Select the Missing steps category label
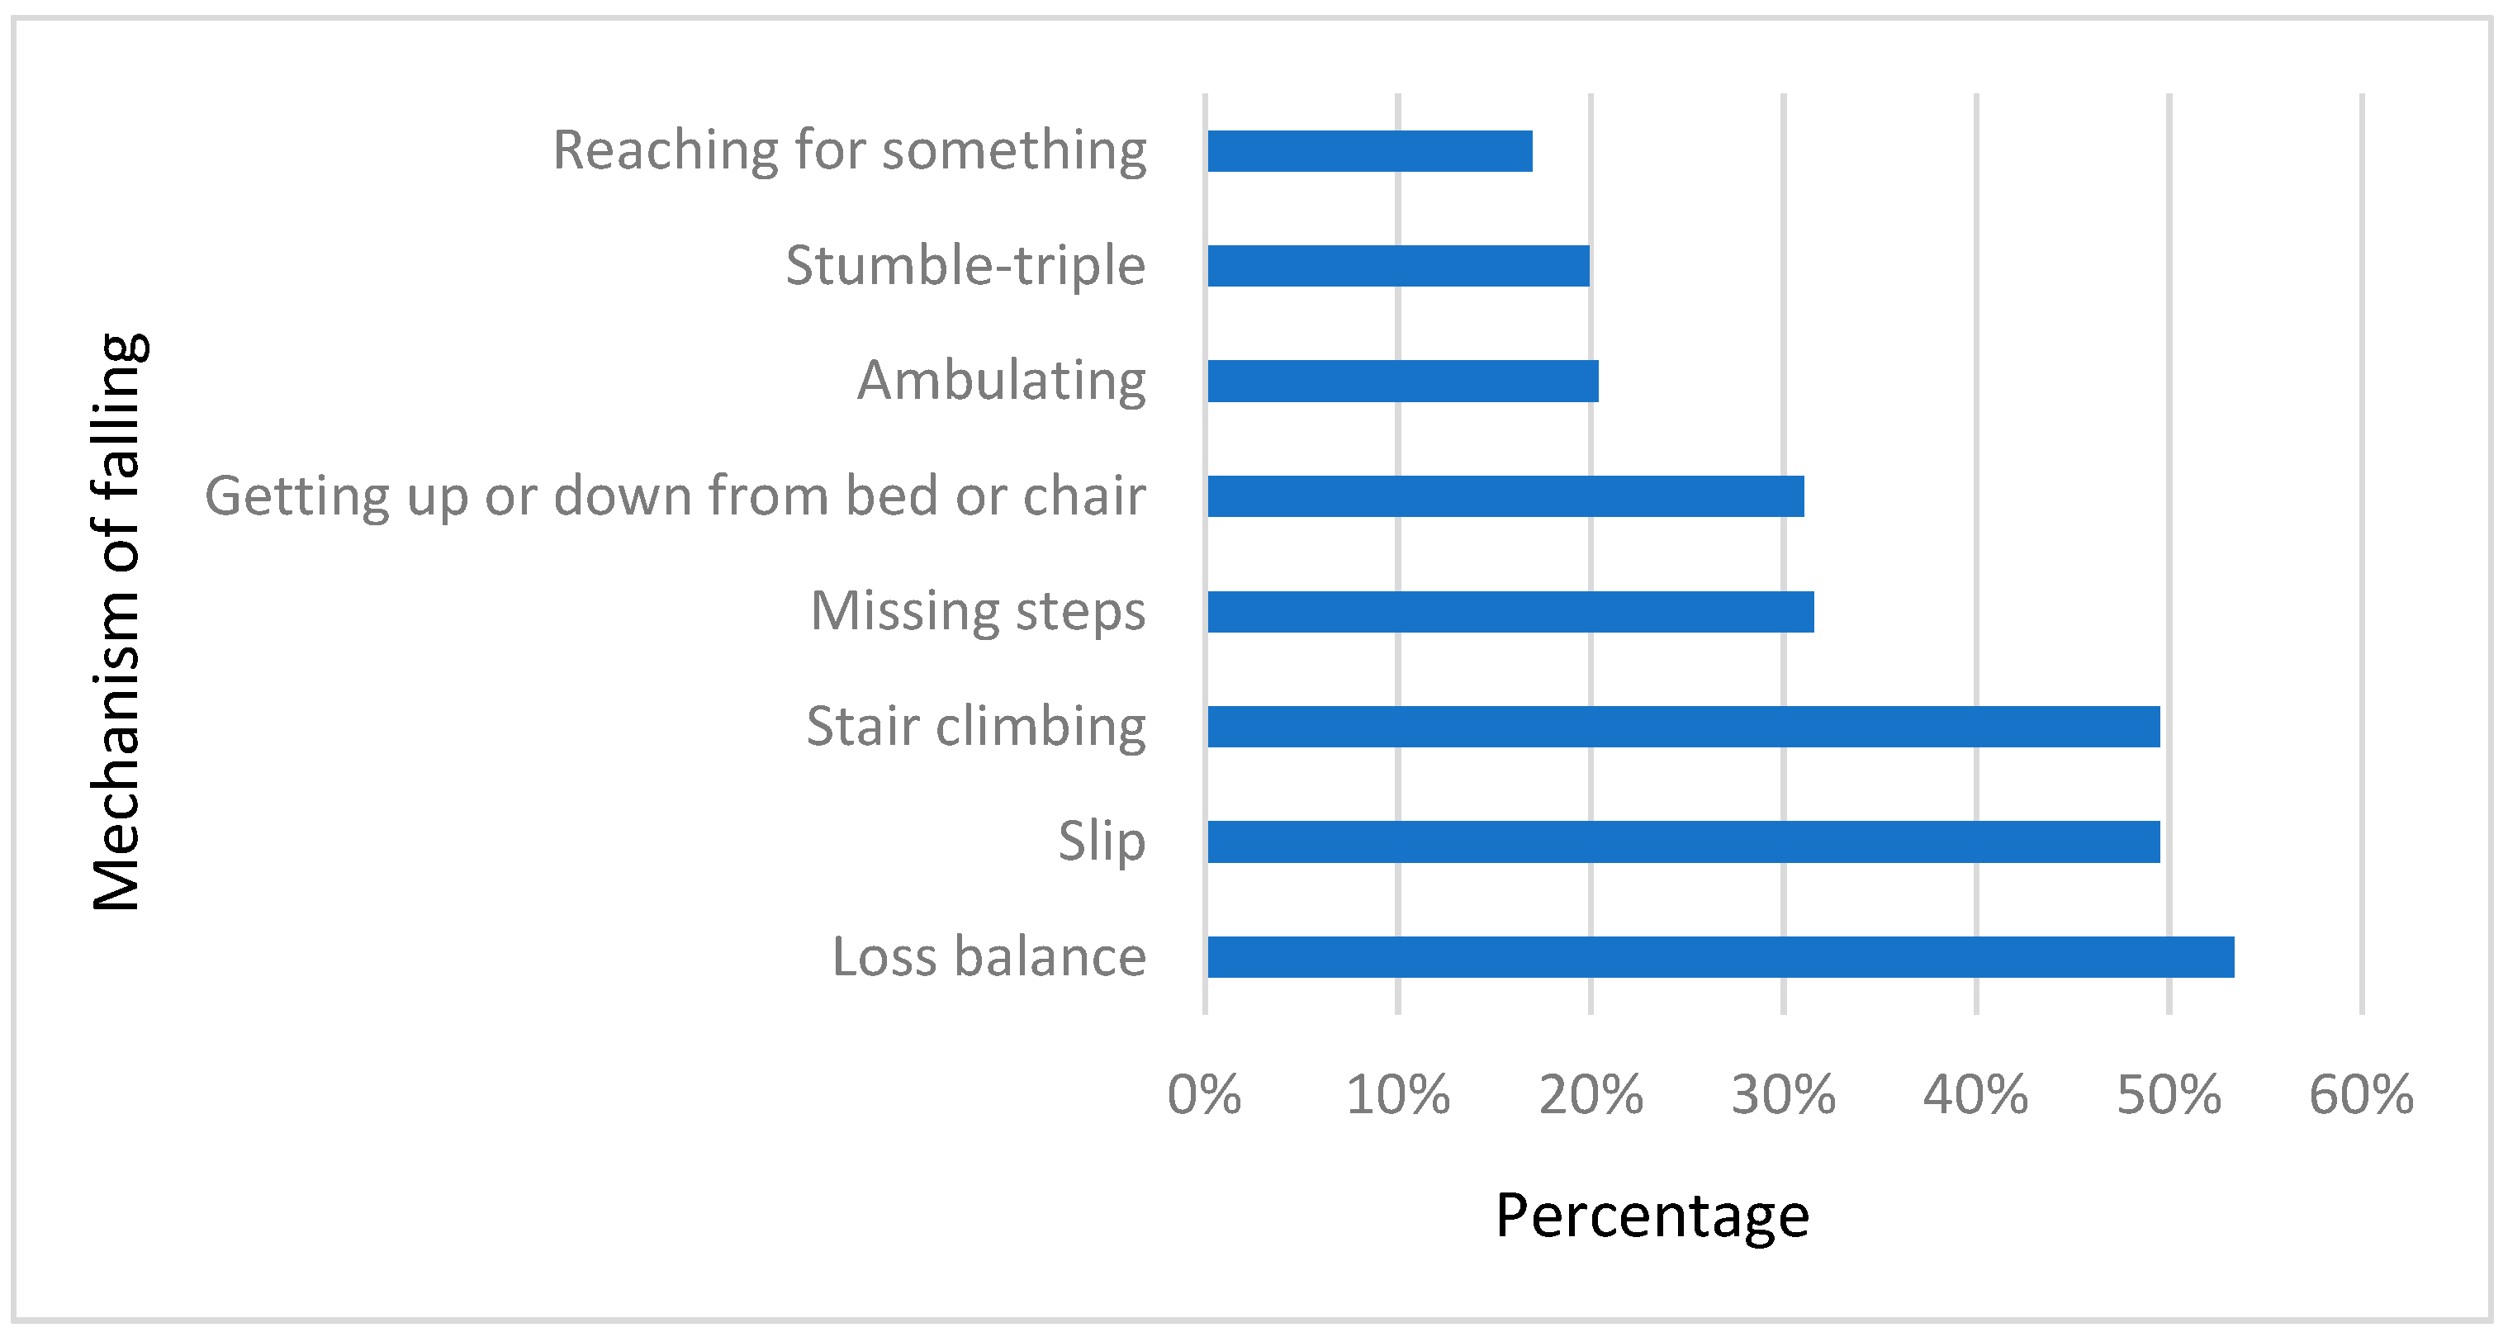The height and width of the screenshot is (1337, 2508). 978,612
